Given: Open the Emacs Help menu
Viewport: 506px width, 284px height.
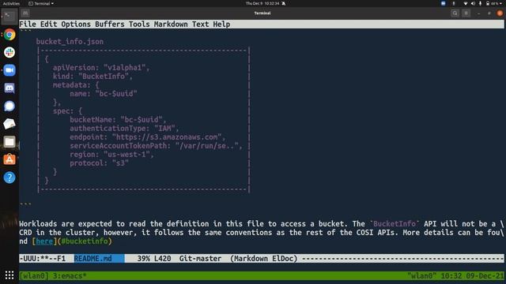Looking at the screenshot, I should coord(221,24).
